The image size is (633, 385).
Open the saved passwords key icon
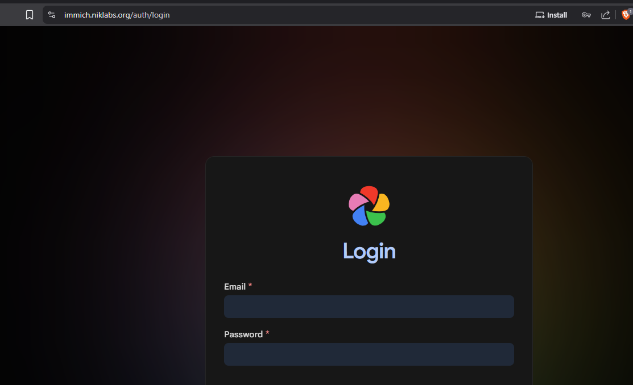(586, 15)
